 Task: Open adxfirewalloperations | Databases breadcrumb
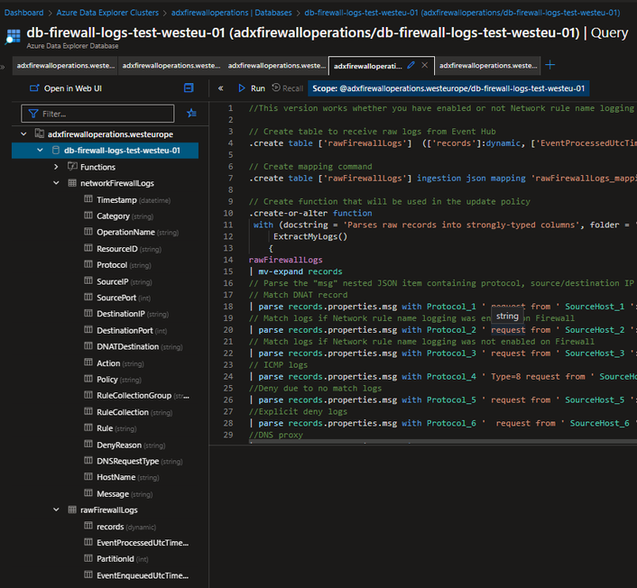point(232,13)
